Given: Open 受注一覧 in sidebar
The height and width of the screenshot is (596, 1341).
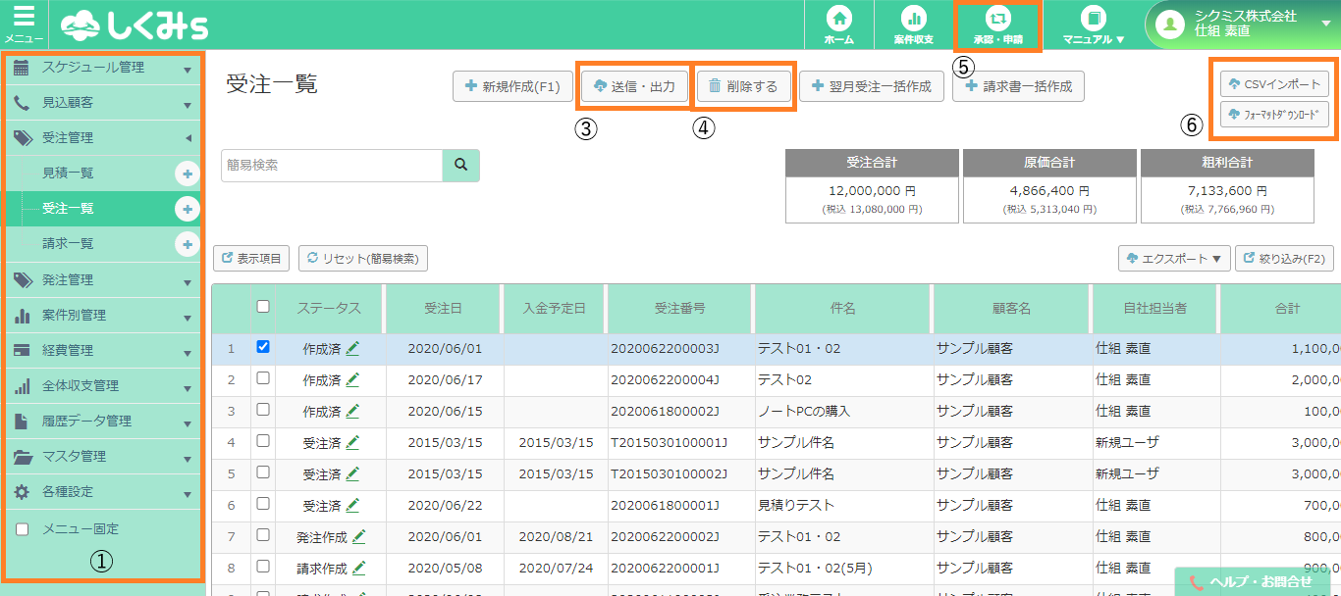Looking at the screenshot, I should [x=69, y=209].
